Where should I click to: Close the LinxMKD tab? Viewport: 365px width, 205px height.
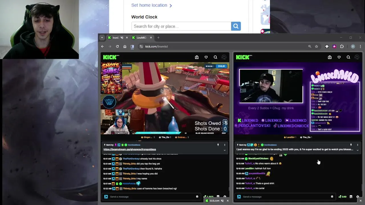pos(151,38)
